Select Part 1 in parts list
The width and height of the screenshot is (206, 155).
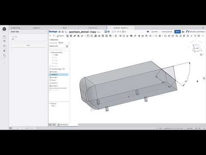tap(53, 106)
